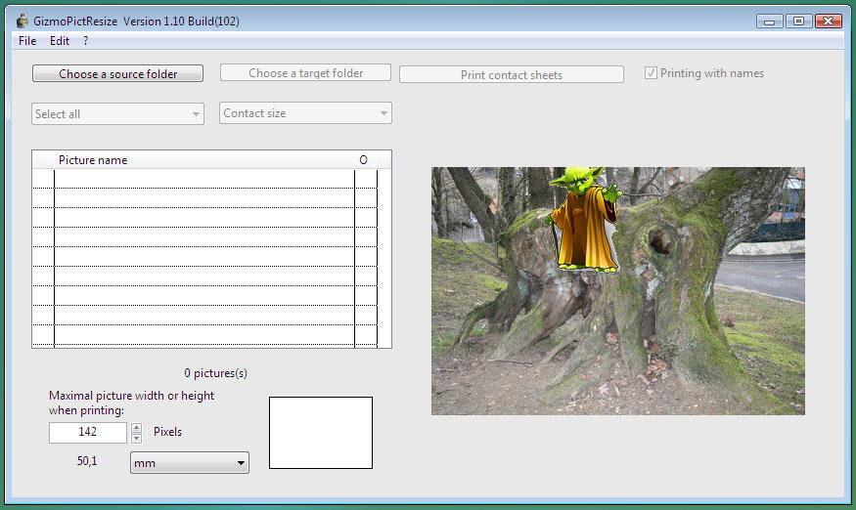Click the 0 count column header
Screen dimensions: 856x510
tap(364, 160)
